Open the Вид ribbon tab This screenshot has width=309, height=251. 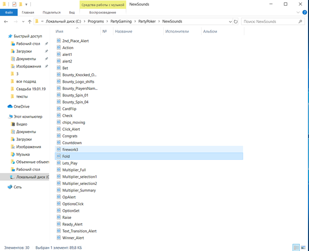click(72, 12)
